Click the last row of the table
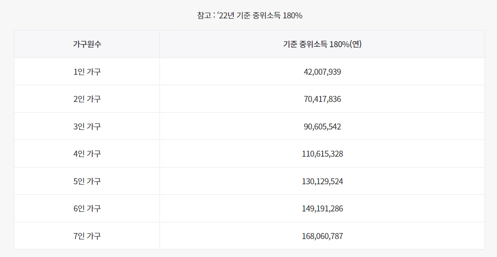The height and width of the screenshot is (257, 497). pos(248,235)
